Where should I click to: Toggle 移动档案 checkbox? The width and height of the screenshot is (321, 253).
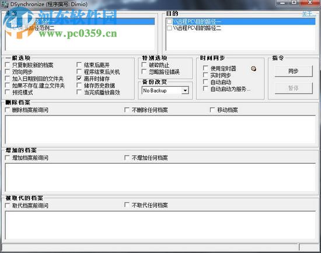tap(212, 110)
